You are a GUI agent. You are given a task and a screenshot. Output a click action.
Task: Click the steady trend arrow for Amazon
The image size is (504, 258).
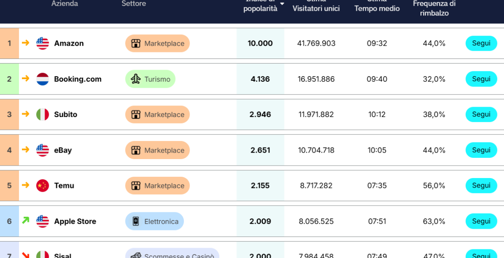coord(25,43)
